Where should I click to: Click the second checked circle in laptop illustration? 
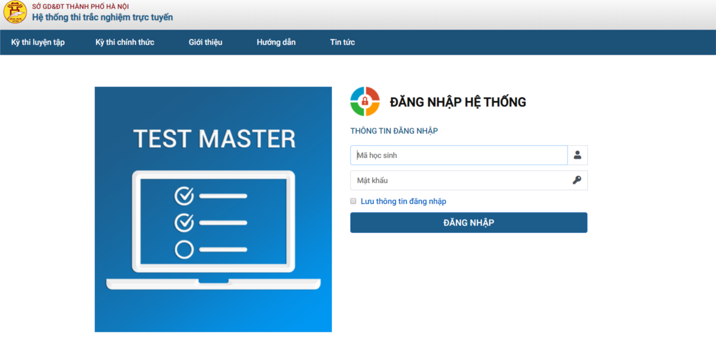point(184,222)
